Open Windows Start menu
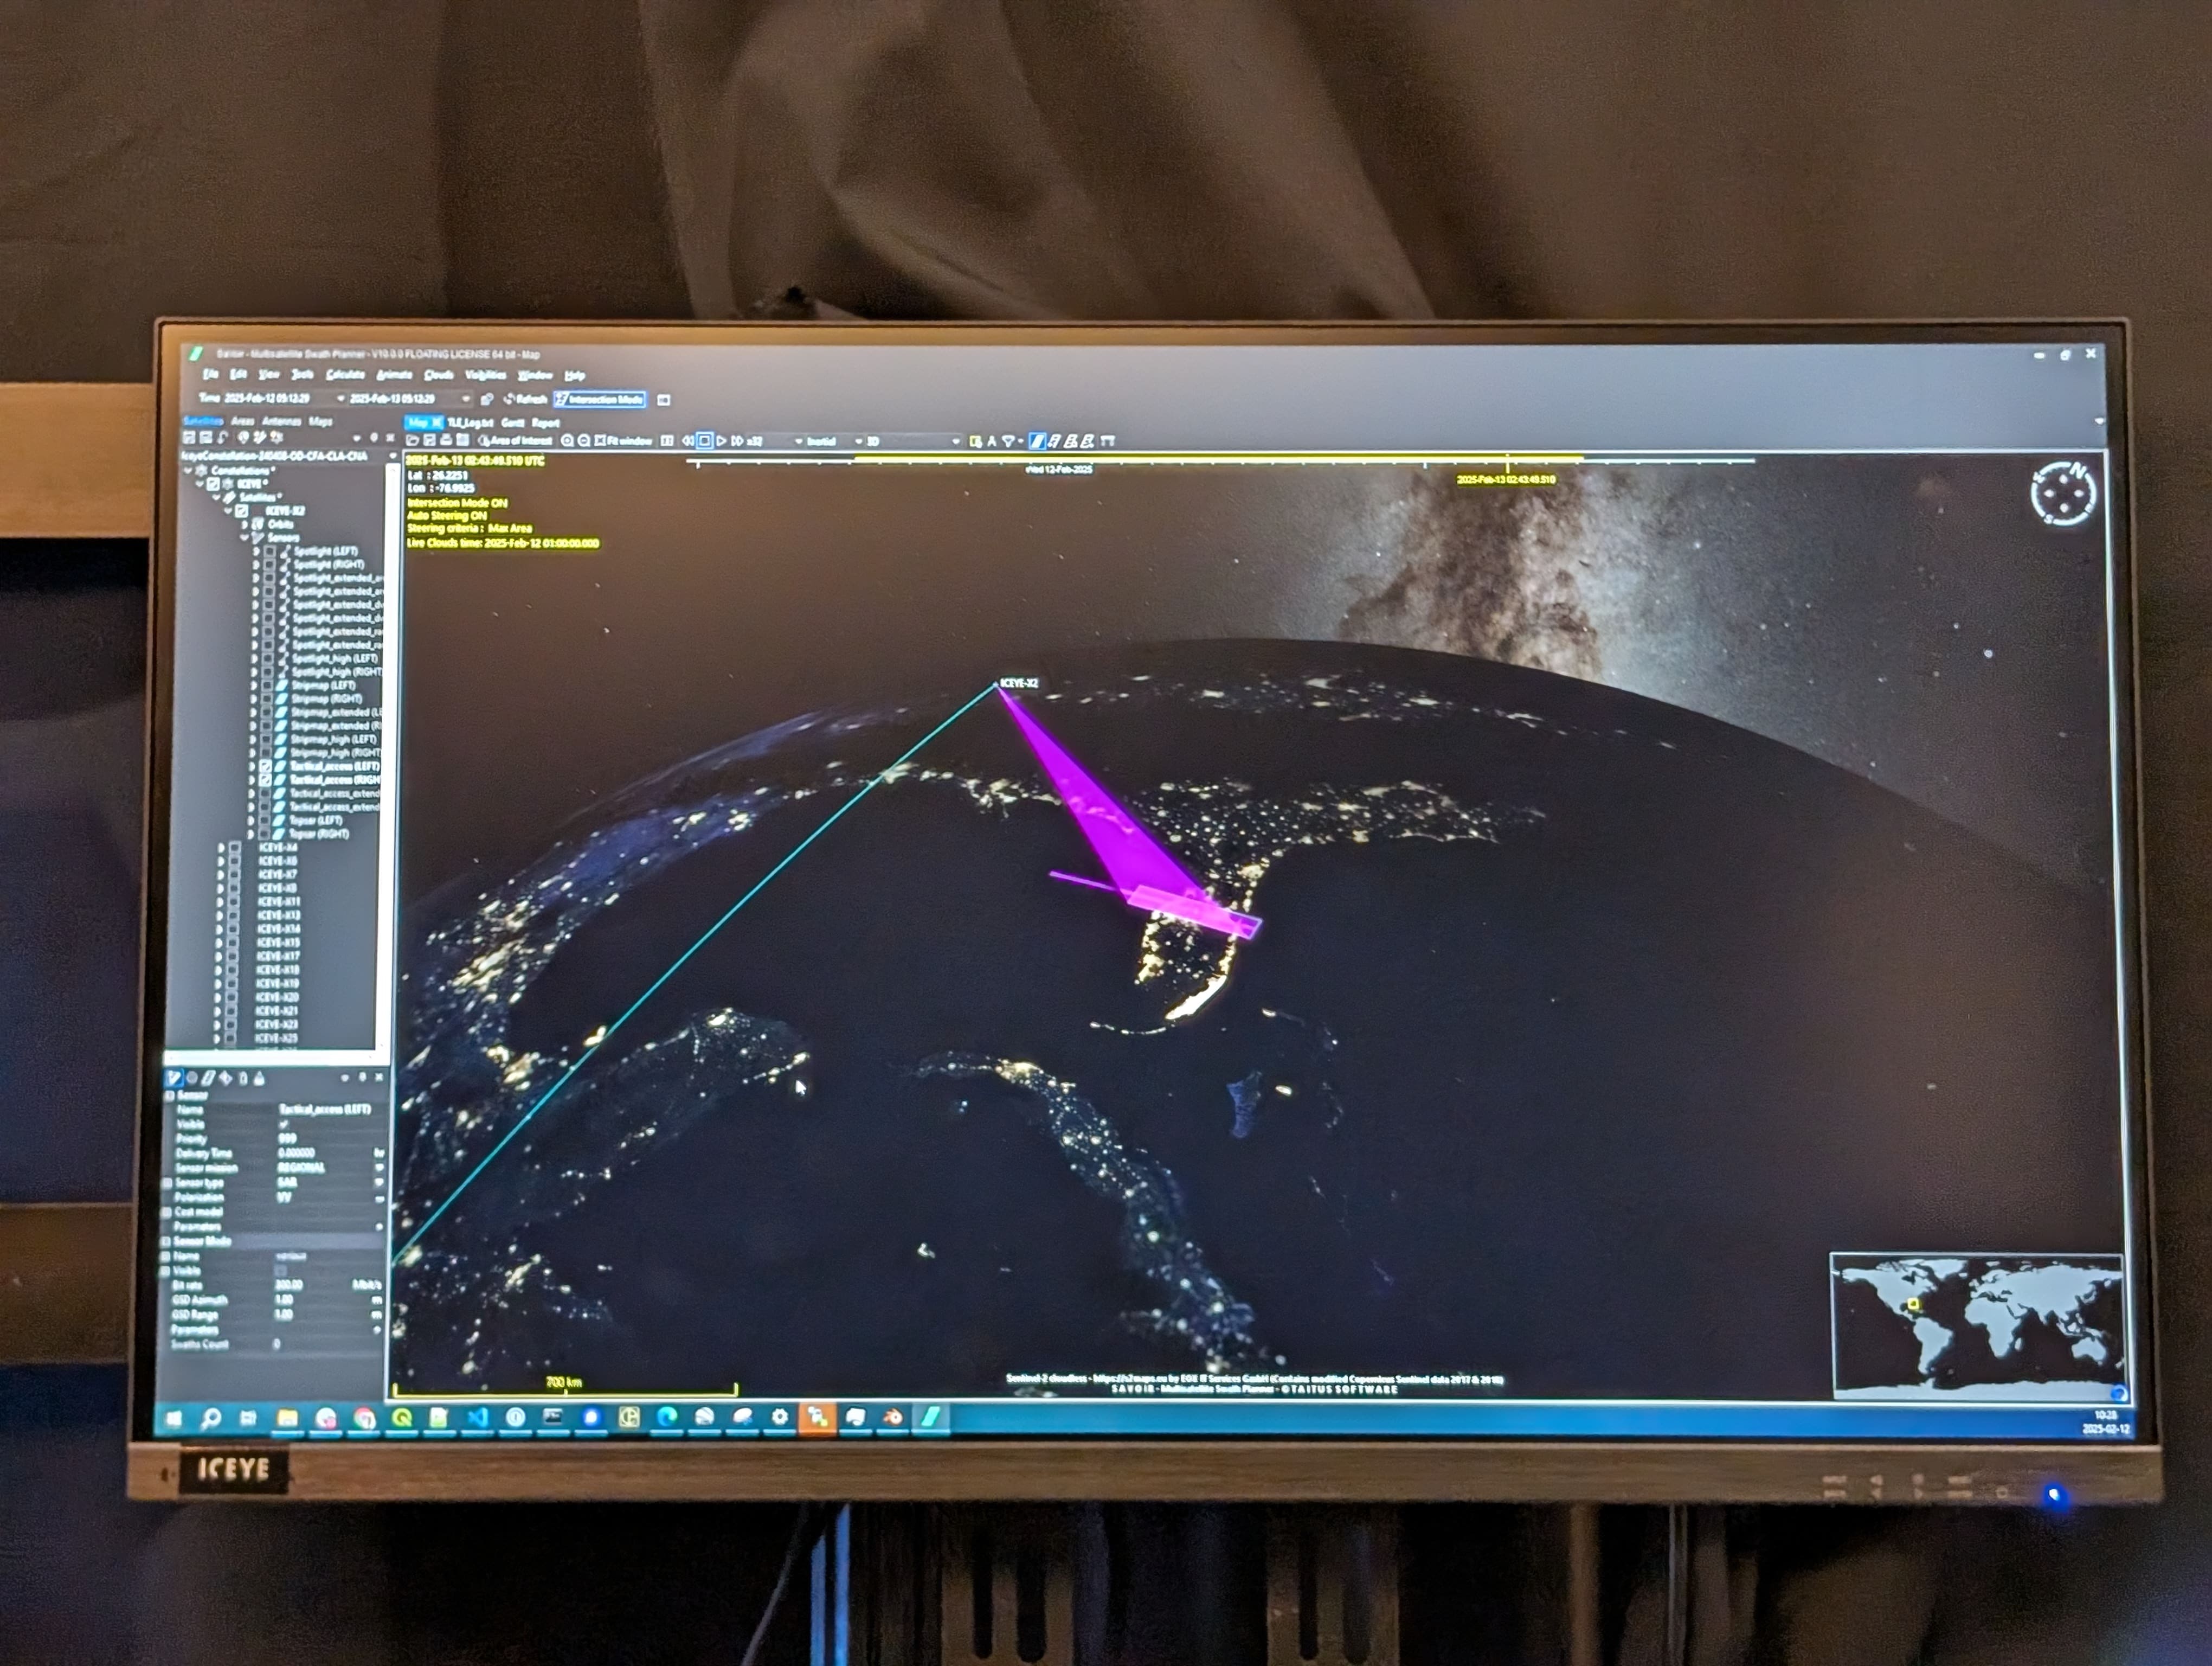The width and height of the screenshot is (2212, 1666). [x=174, y=1418]
